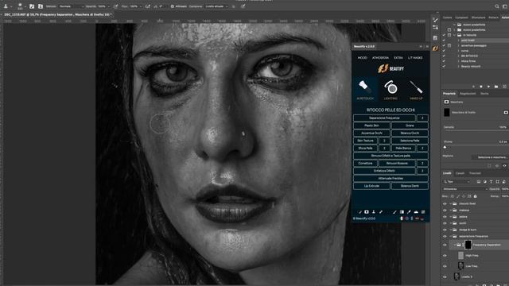509x286 pixels.
Task: Click the Densità slider in Properties
Action: 476,131
